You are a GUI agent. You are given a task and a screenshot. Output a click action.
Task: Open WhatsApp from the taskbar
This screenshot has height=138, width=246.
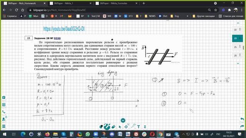[x=88, y=134]
